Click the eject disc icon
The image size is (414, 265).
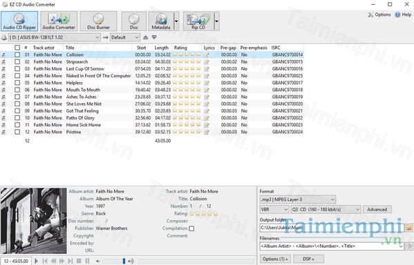coord(145,37)
